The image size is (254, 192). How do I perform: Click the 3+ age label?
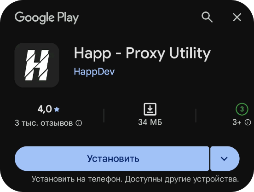coord(237,122)
